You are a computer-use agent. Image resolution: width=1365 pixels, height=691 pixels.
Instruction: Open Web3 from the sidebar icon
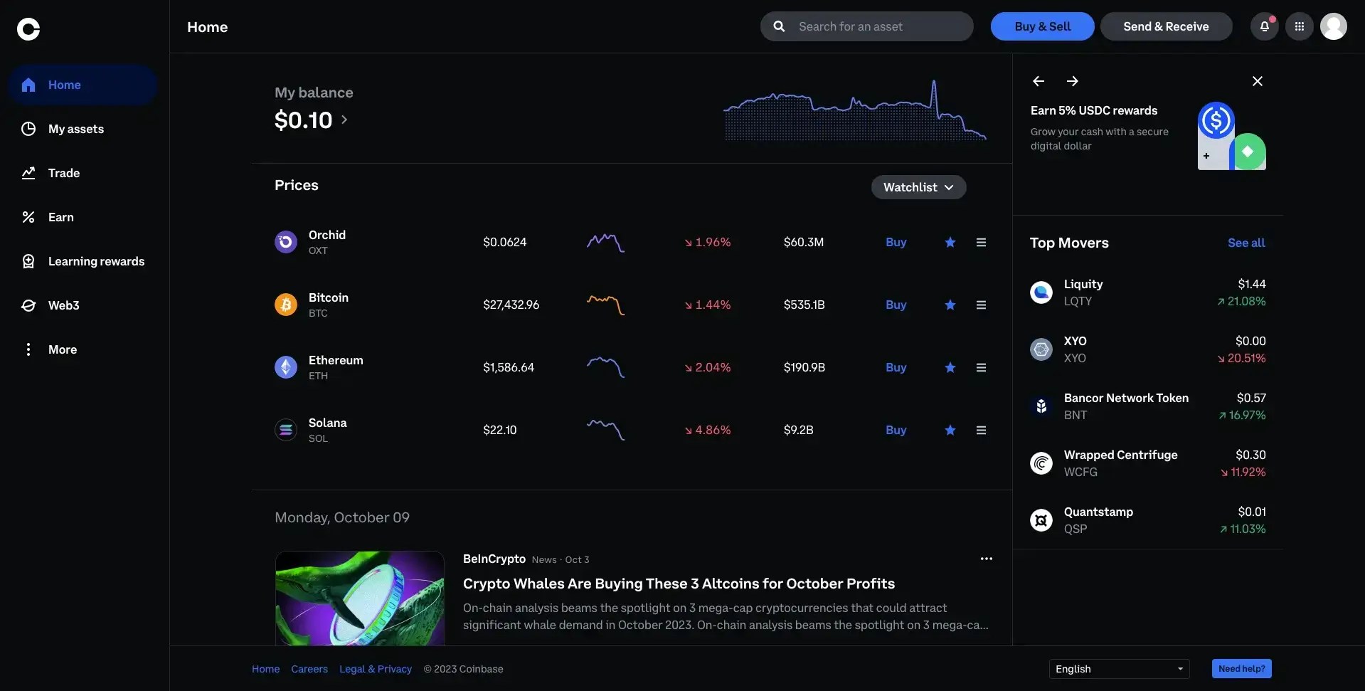[x=28, y=305]
